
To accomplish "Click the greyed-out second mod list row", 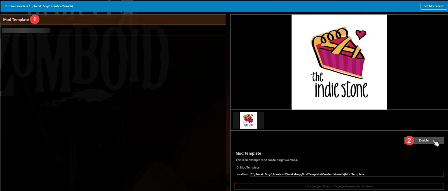I will pyautogui.click(x=113, y=30).
